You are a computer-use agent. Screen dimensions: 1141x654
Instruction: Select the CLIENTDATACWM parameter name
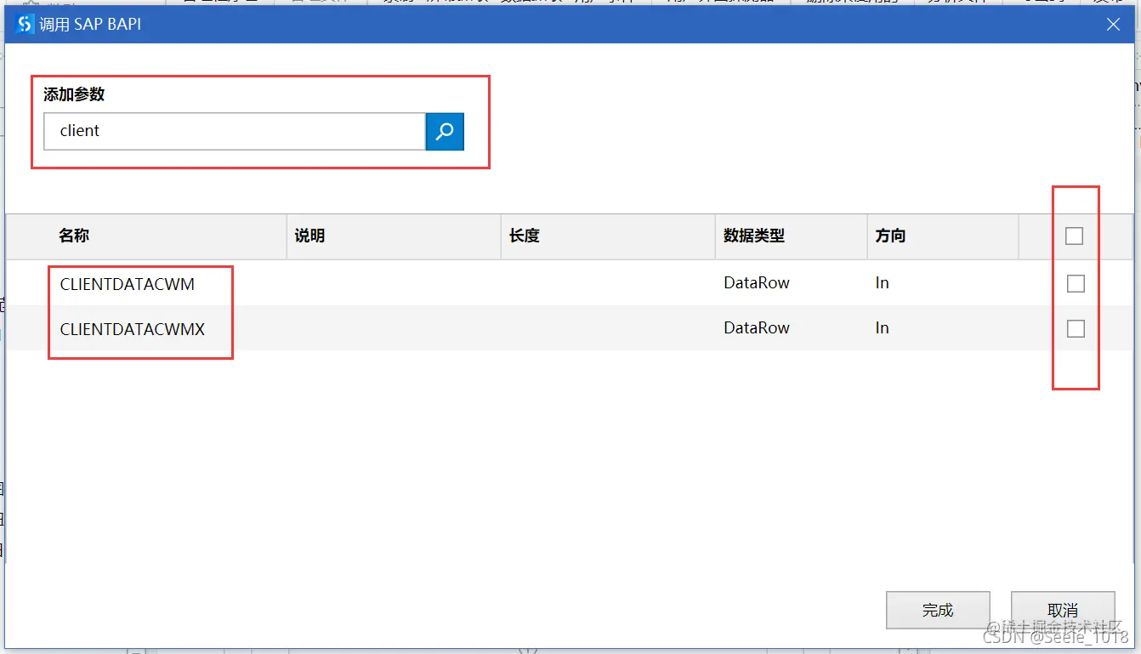pyautogui.click(x=128, y=284)
